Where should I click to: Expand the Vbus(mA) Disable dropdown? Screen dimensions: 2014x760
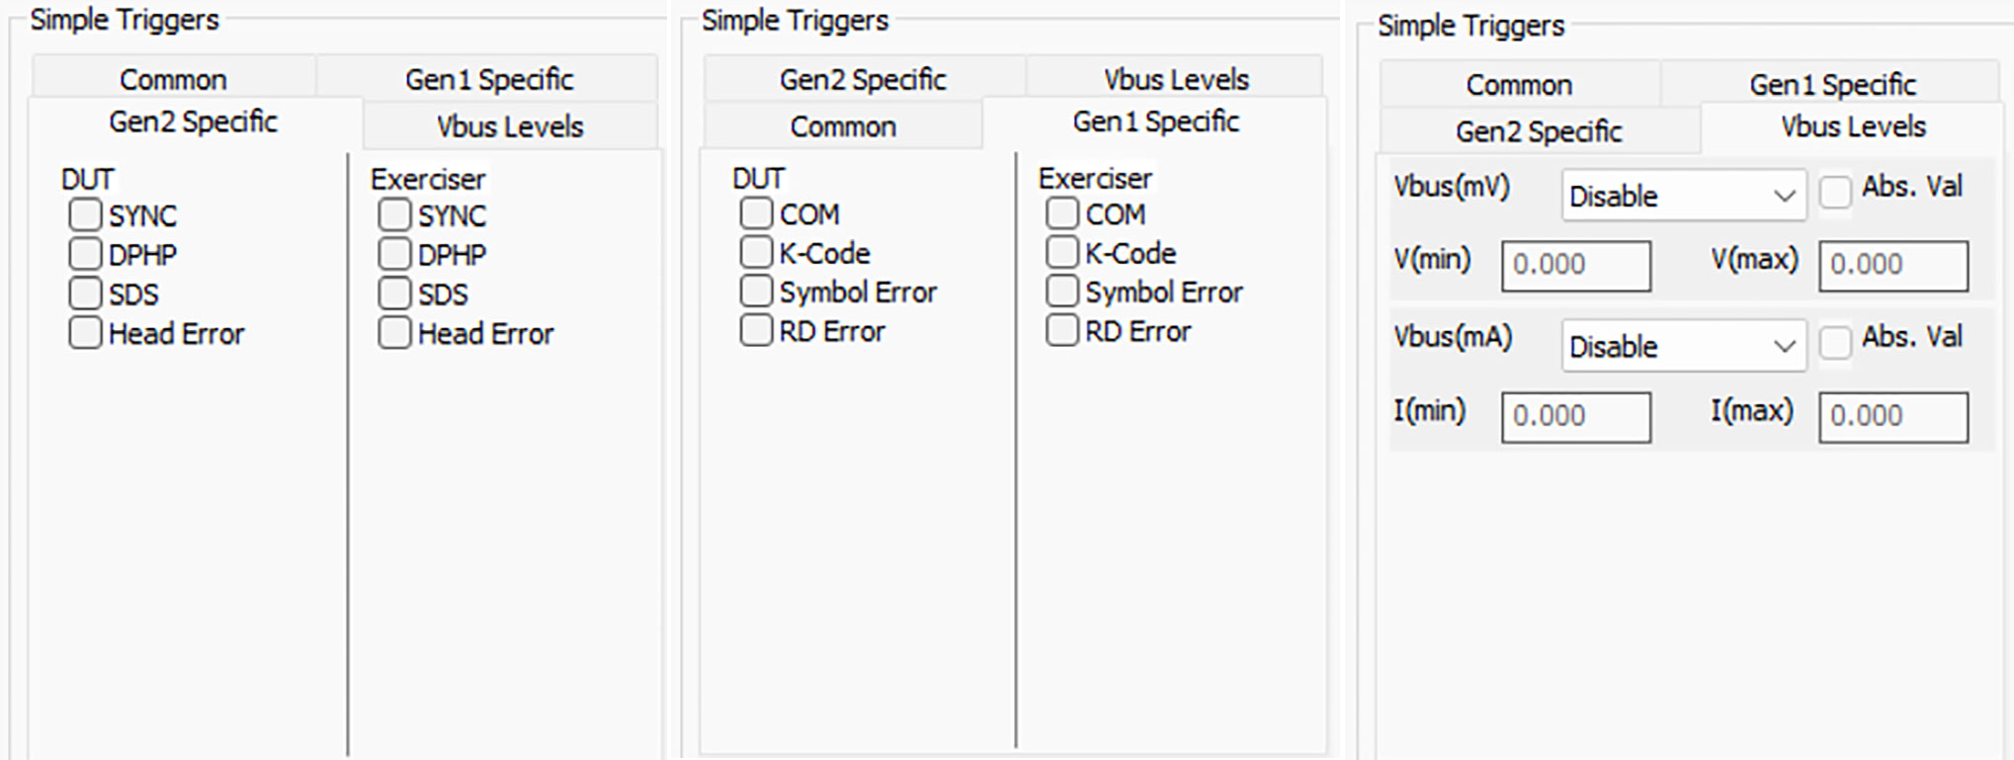(1684, 346)
